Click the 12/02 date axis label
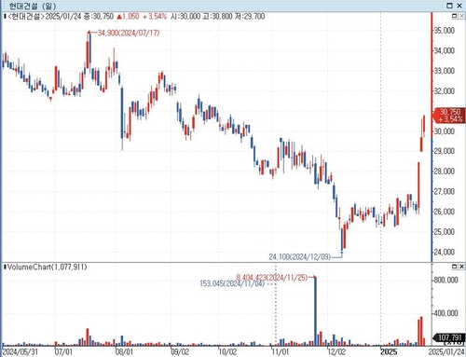Image resolution: width=466 pixels, height=357 pixels. tap(336, 351)
